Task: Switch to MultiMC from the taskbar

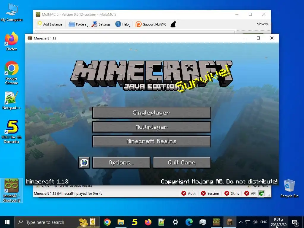Action: (x=216, y=222)
